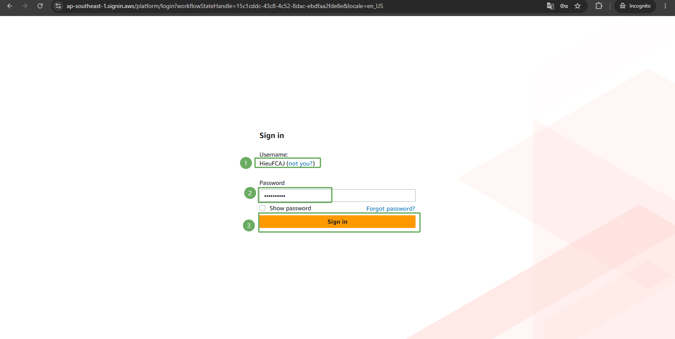Select the address bar URL
675x339 pixels.
coord(225,6)
